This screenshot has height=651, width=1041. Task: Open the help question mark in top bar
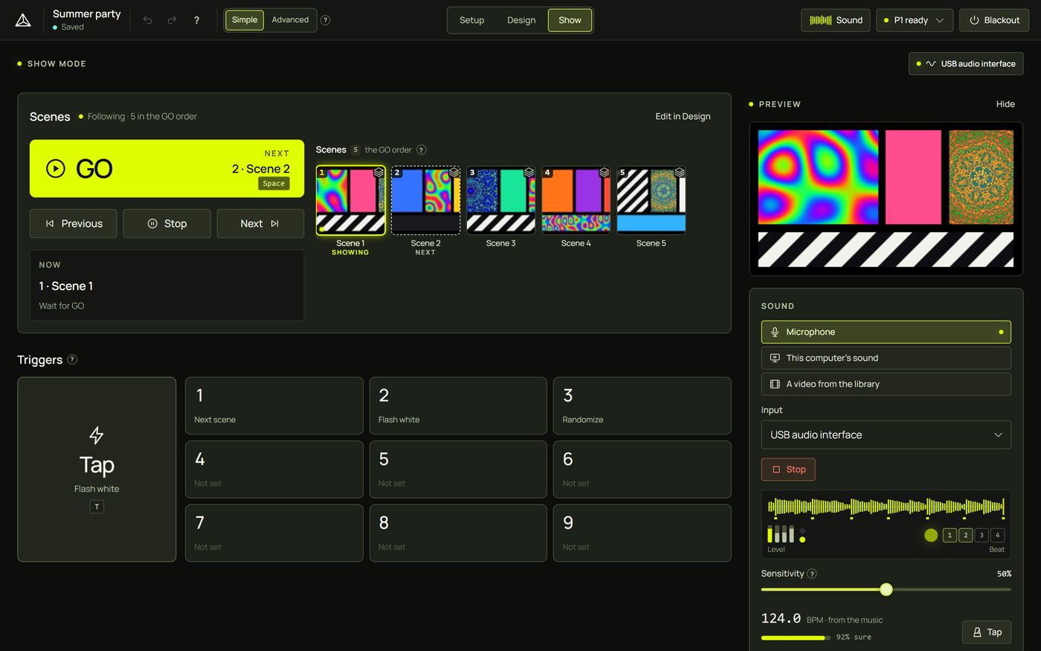(x=196, y=20)
